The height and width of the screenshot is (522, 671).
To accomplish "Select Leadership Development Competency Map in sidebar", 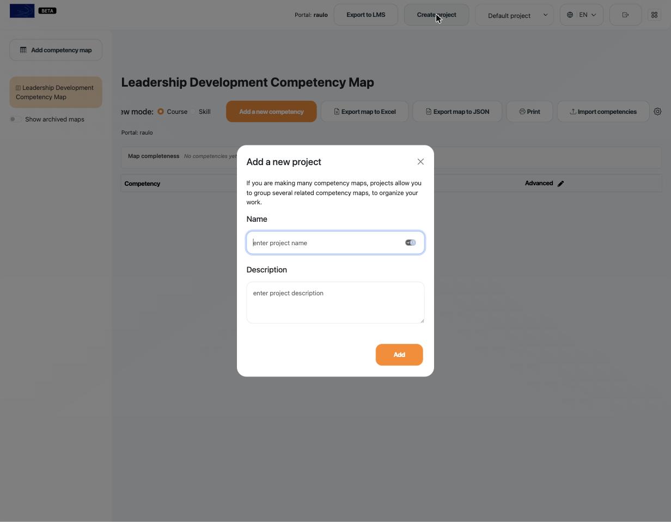I will pyautogui.click(x=56, y=92).
